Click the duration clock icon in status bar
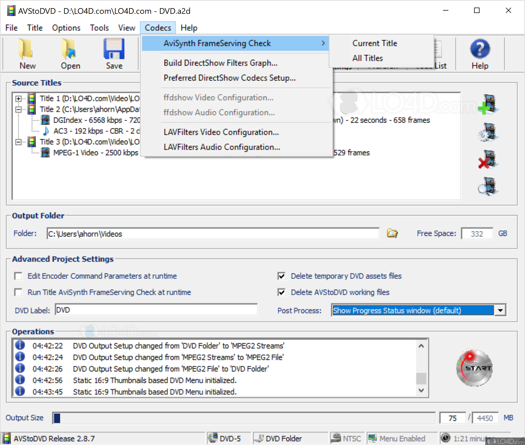This screenshot has height=445, width=525. 446,438
